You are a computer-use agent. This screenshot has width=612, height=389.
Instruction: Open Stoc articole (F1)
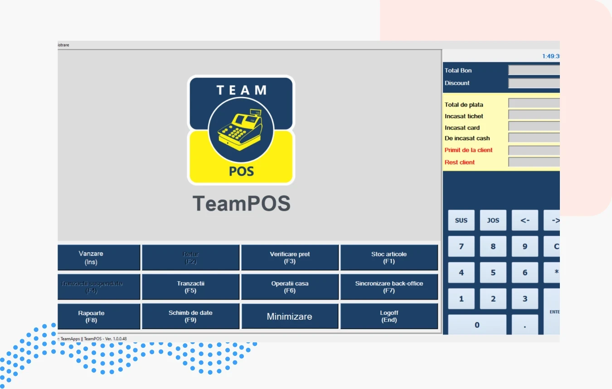tap(389, 258)
